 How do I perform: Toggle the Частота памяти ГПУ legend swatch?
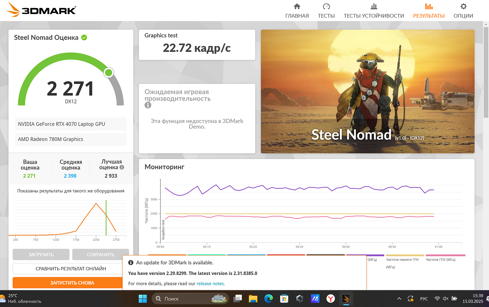pyautogui.click(x=405, y=255)
